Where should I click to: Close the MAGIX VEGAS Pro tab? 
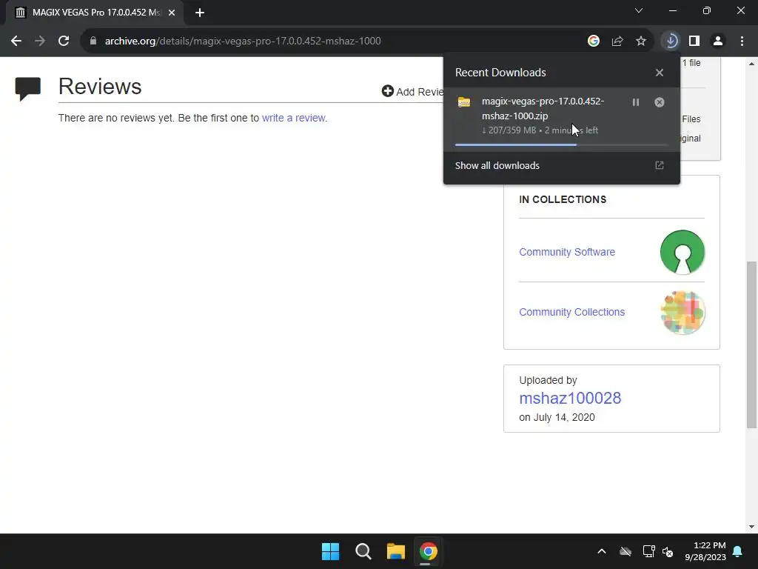(x=172, y=13)
